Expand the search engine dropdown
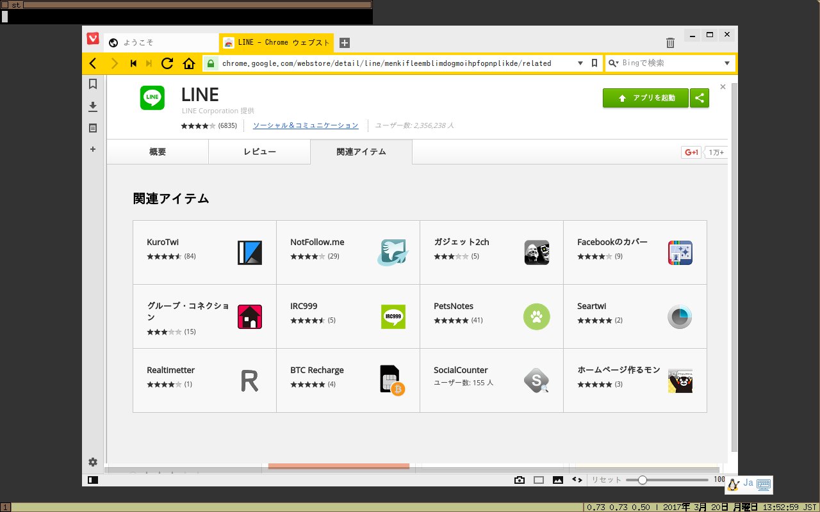Image resolution: width=820 pixels, height=512 pixels. click(726, 63)
